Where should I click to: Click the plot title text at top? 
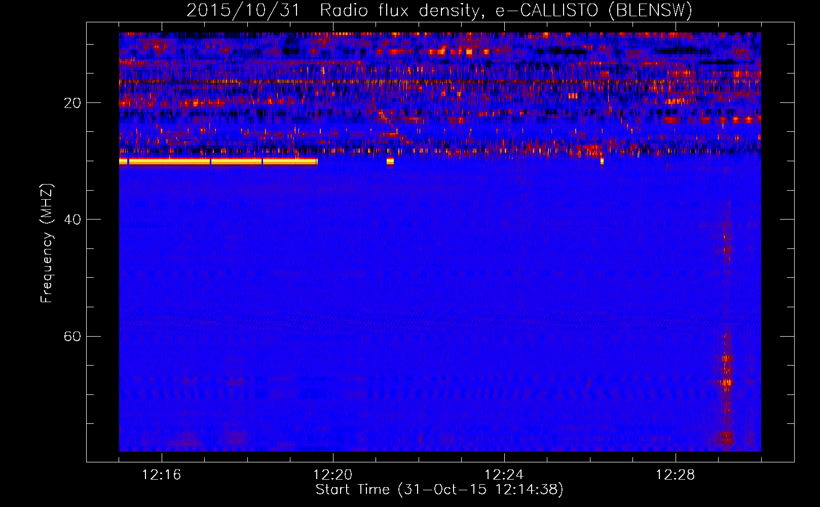point(439,10)
